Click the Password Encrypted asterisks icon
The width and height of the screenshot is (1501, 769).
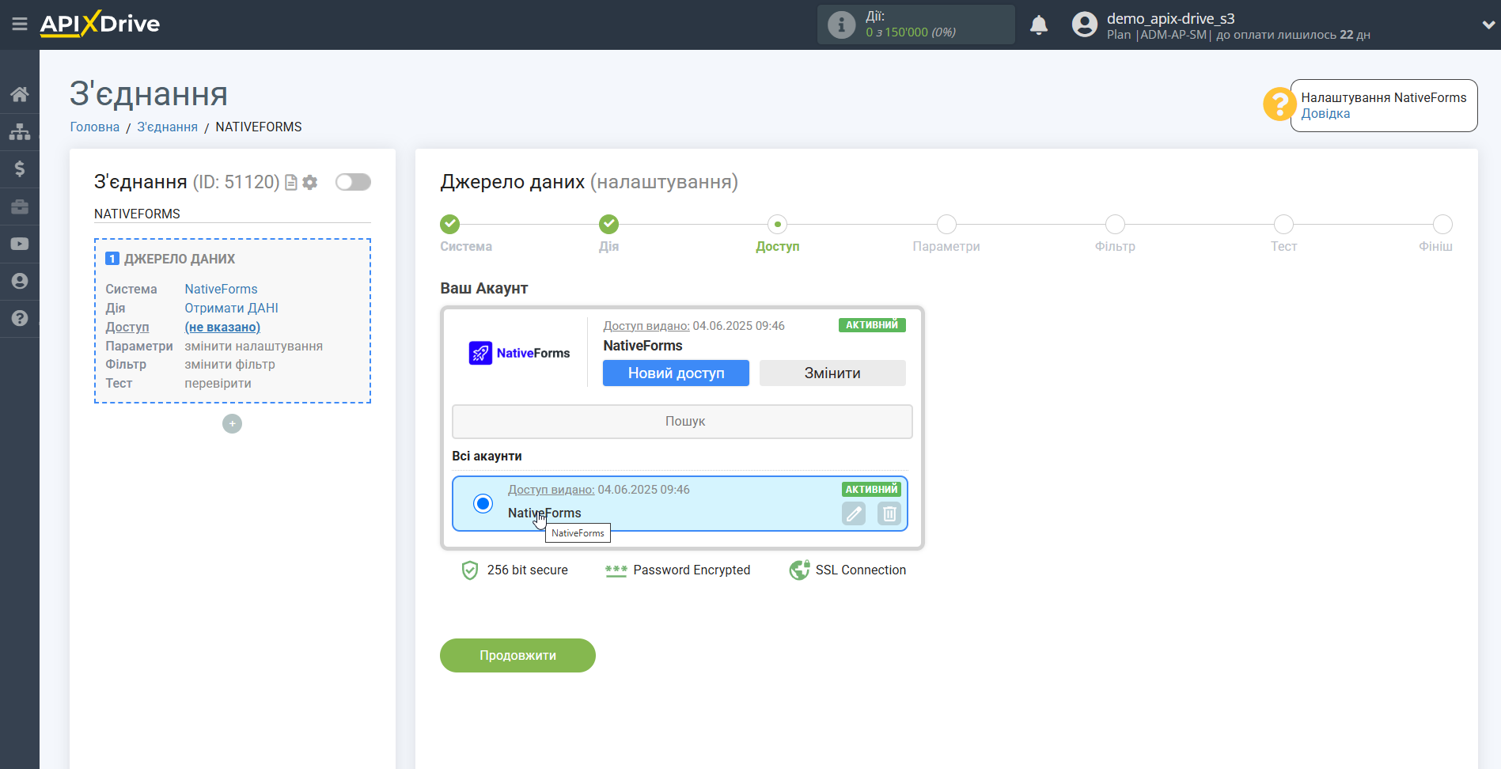click(x=616, y=570)
